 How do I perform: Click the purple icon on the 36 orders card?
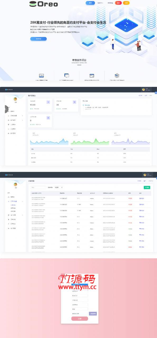(74, 102)
